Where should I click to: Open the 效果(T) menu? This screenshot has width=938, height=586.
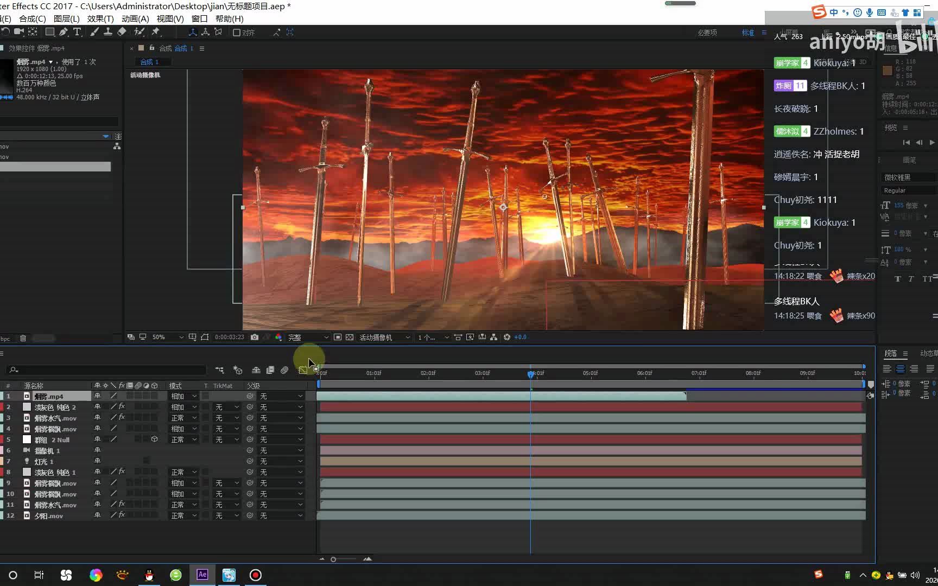coord(100,18)
